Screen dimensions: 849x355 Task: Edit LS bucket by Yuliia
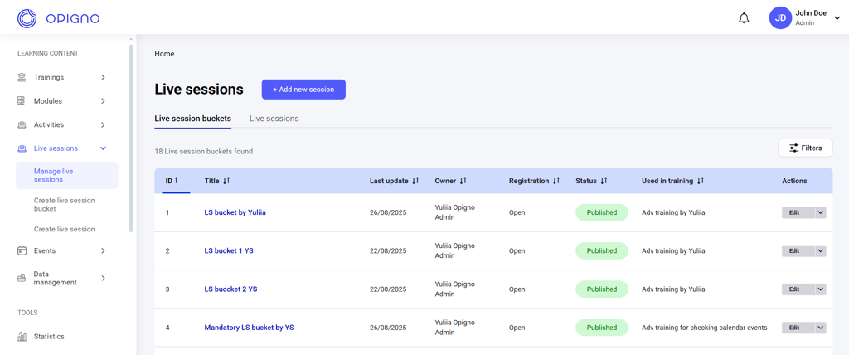coord(798,212)
